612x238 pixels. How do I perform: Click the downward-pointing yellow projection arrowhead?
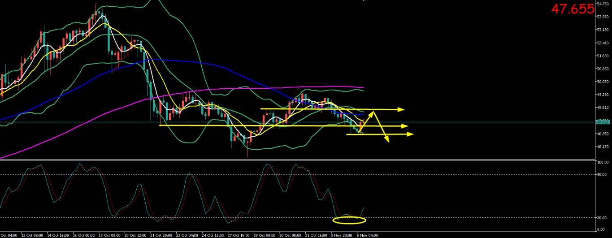click(386, 141)
